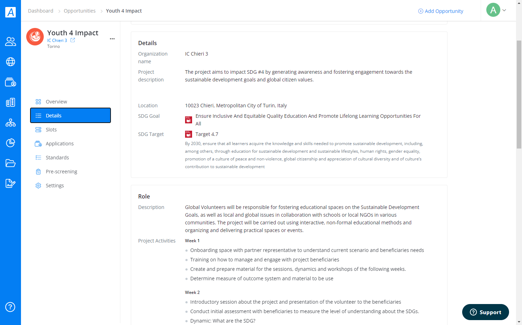
Task: Click the open folder icon in the sidebar
Action: (10, 163)
